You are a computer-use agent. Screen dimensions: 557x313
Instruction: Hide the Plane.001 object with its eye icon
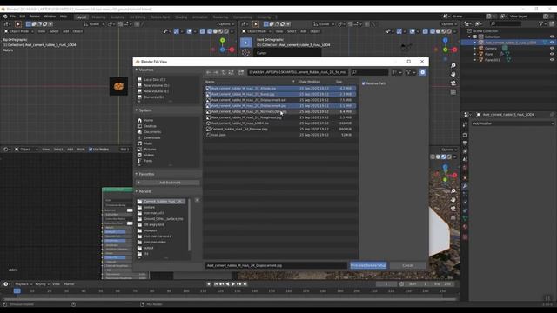click(552, 60)
